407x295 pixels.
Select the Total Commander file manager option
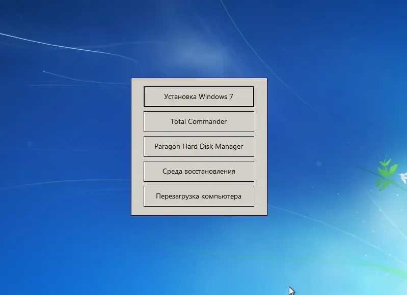199,122
